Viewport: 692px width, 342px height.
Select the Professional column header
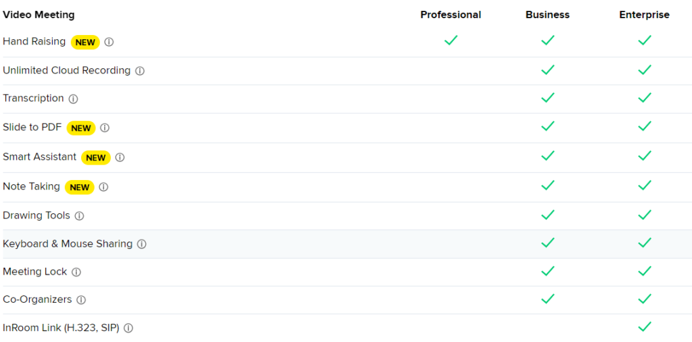[x=451, y=15]
